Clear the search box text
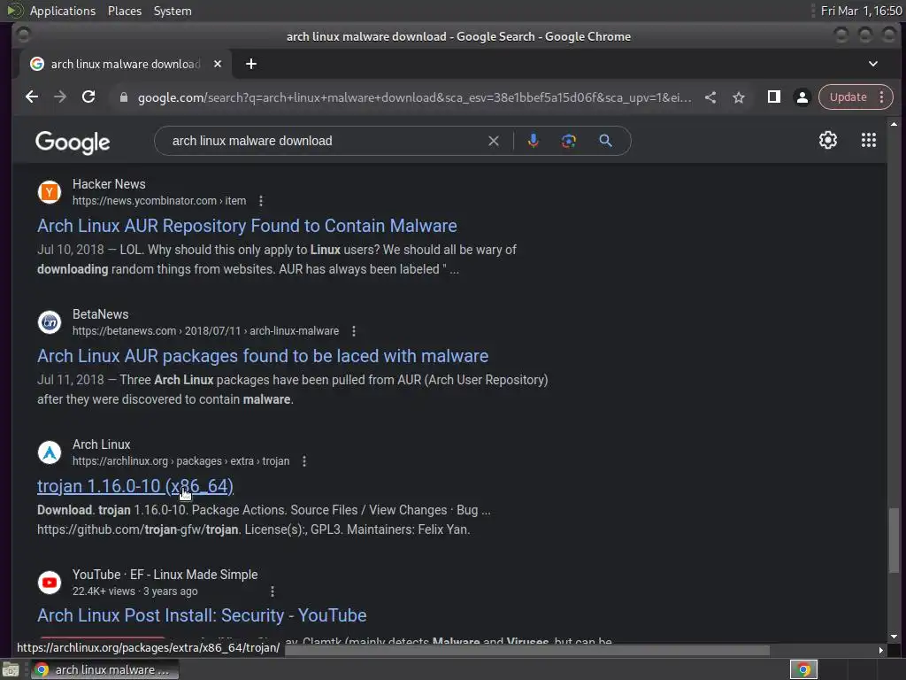Screen dimensions: 906x680 click(494, 141)
